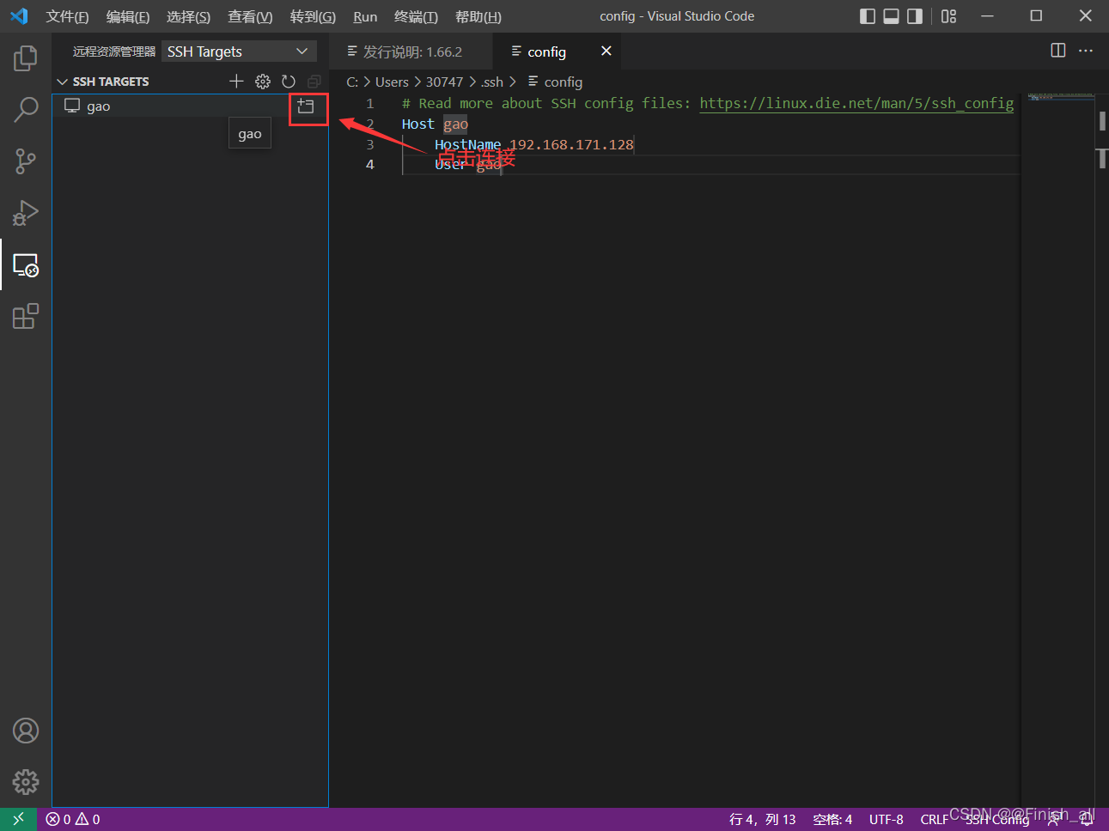This screenshot has height=831, width=1109.
Task: Open the Source Control view
Action: click(26, 161)
